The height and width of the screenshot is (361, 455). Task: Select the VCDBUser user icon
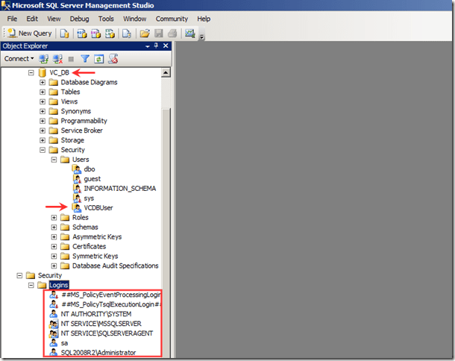[76, 208]
